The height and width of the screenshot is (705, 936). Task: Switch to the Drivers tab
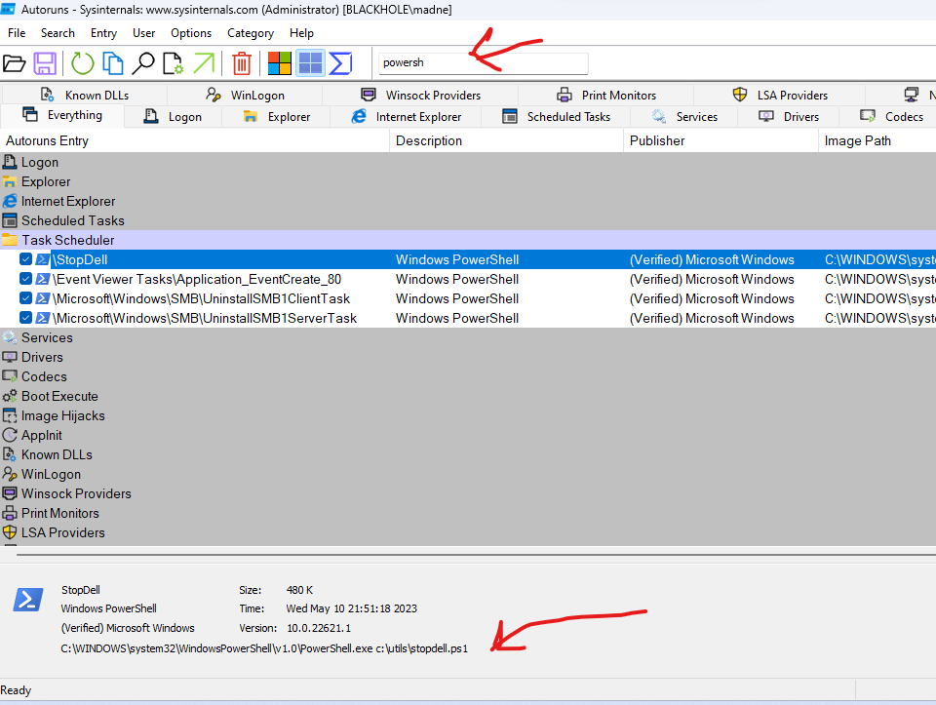(789, 117)
